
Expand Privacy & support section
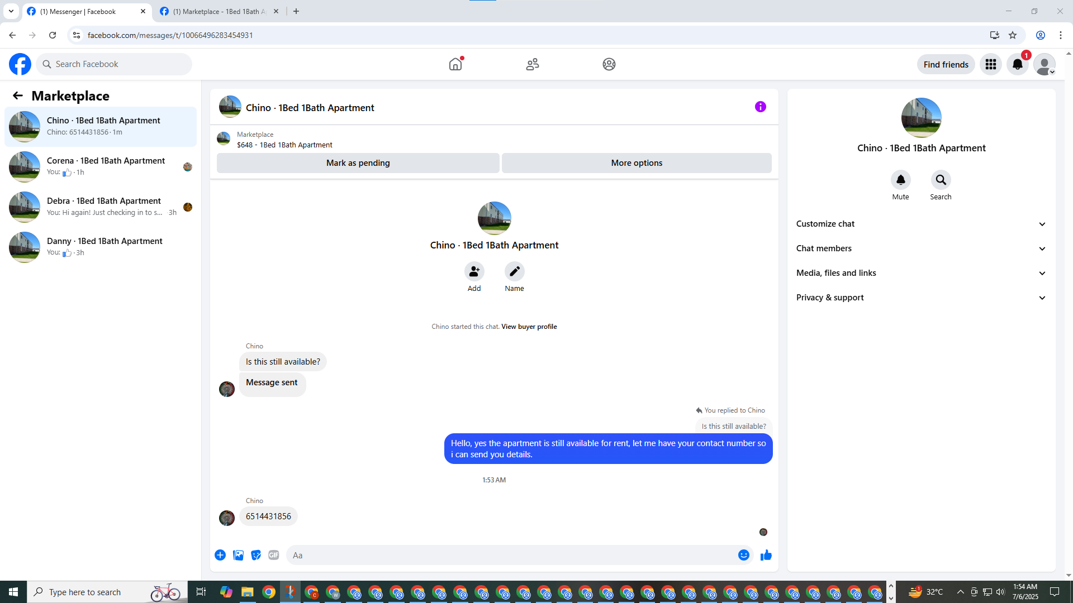[920, 298]
